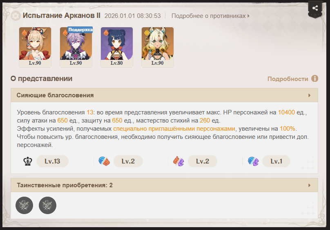Screen dimensions: 330x230
Task: Click the Подробности link text
Action: (x=288, y=79)
